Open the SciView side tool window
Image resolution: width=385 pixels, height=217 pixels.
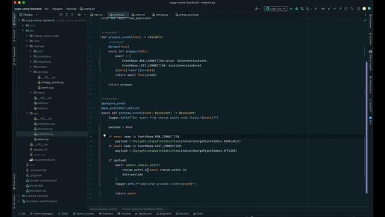tap(371, 39)
